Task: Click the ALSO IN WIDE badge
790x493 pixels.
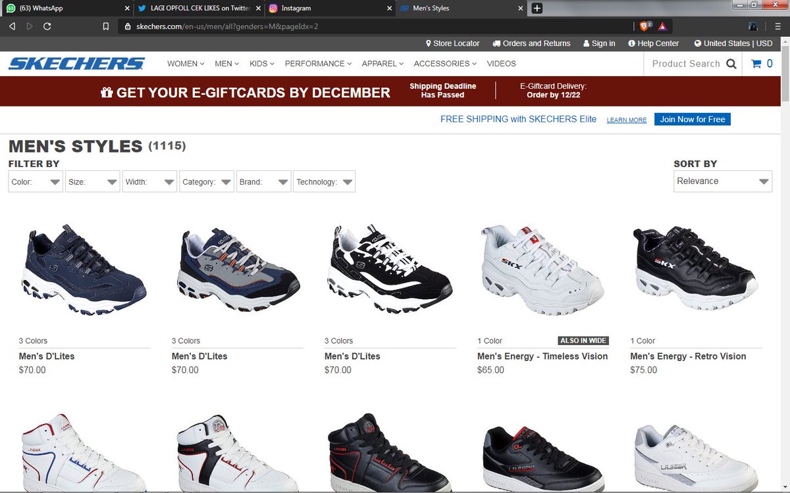Action: click(583, 340)
